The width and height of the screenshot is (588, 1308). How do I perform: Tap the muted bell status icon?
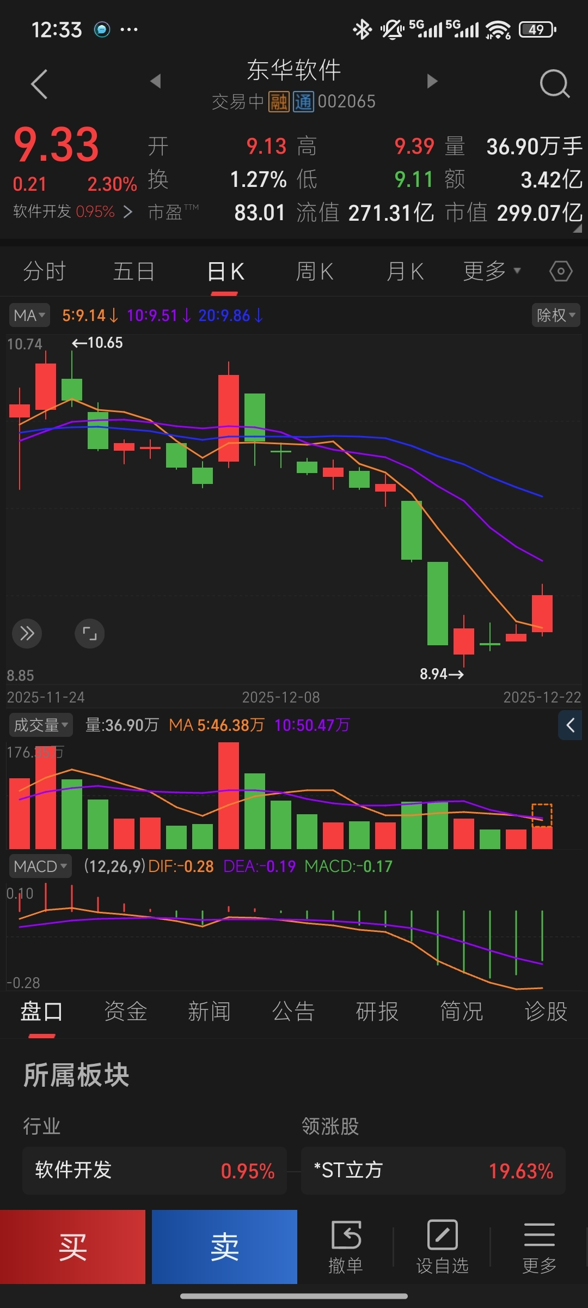[392, 29]
